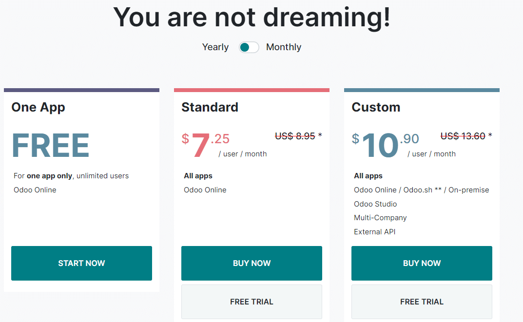Viewport: 523px width, 322px height.
Task: Select the Custom plan title
Action: click(376, 107)
